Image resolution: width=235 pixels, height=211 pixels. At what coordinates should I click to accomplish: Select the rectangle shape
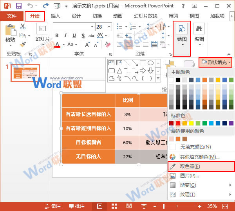coord(143,63)
